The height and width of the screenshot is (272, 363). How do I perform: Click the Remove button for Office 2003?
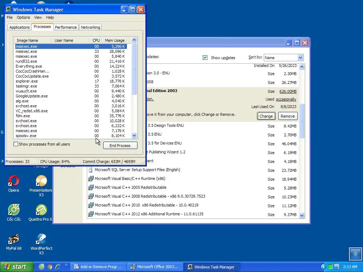(x=288, y=116)
